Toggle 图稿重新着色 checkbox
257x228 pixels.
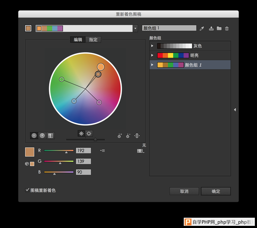pos(27,190)
